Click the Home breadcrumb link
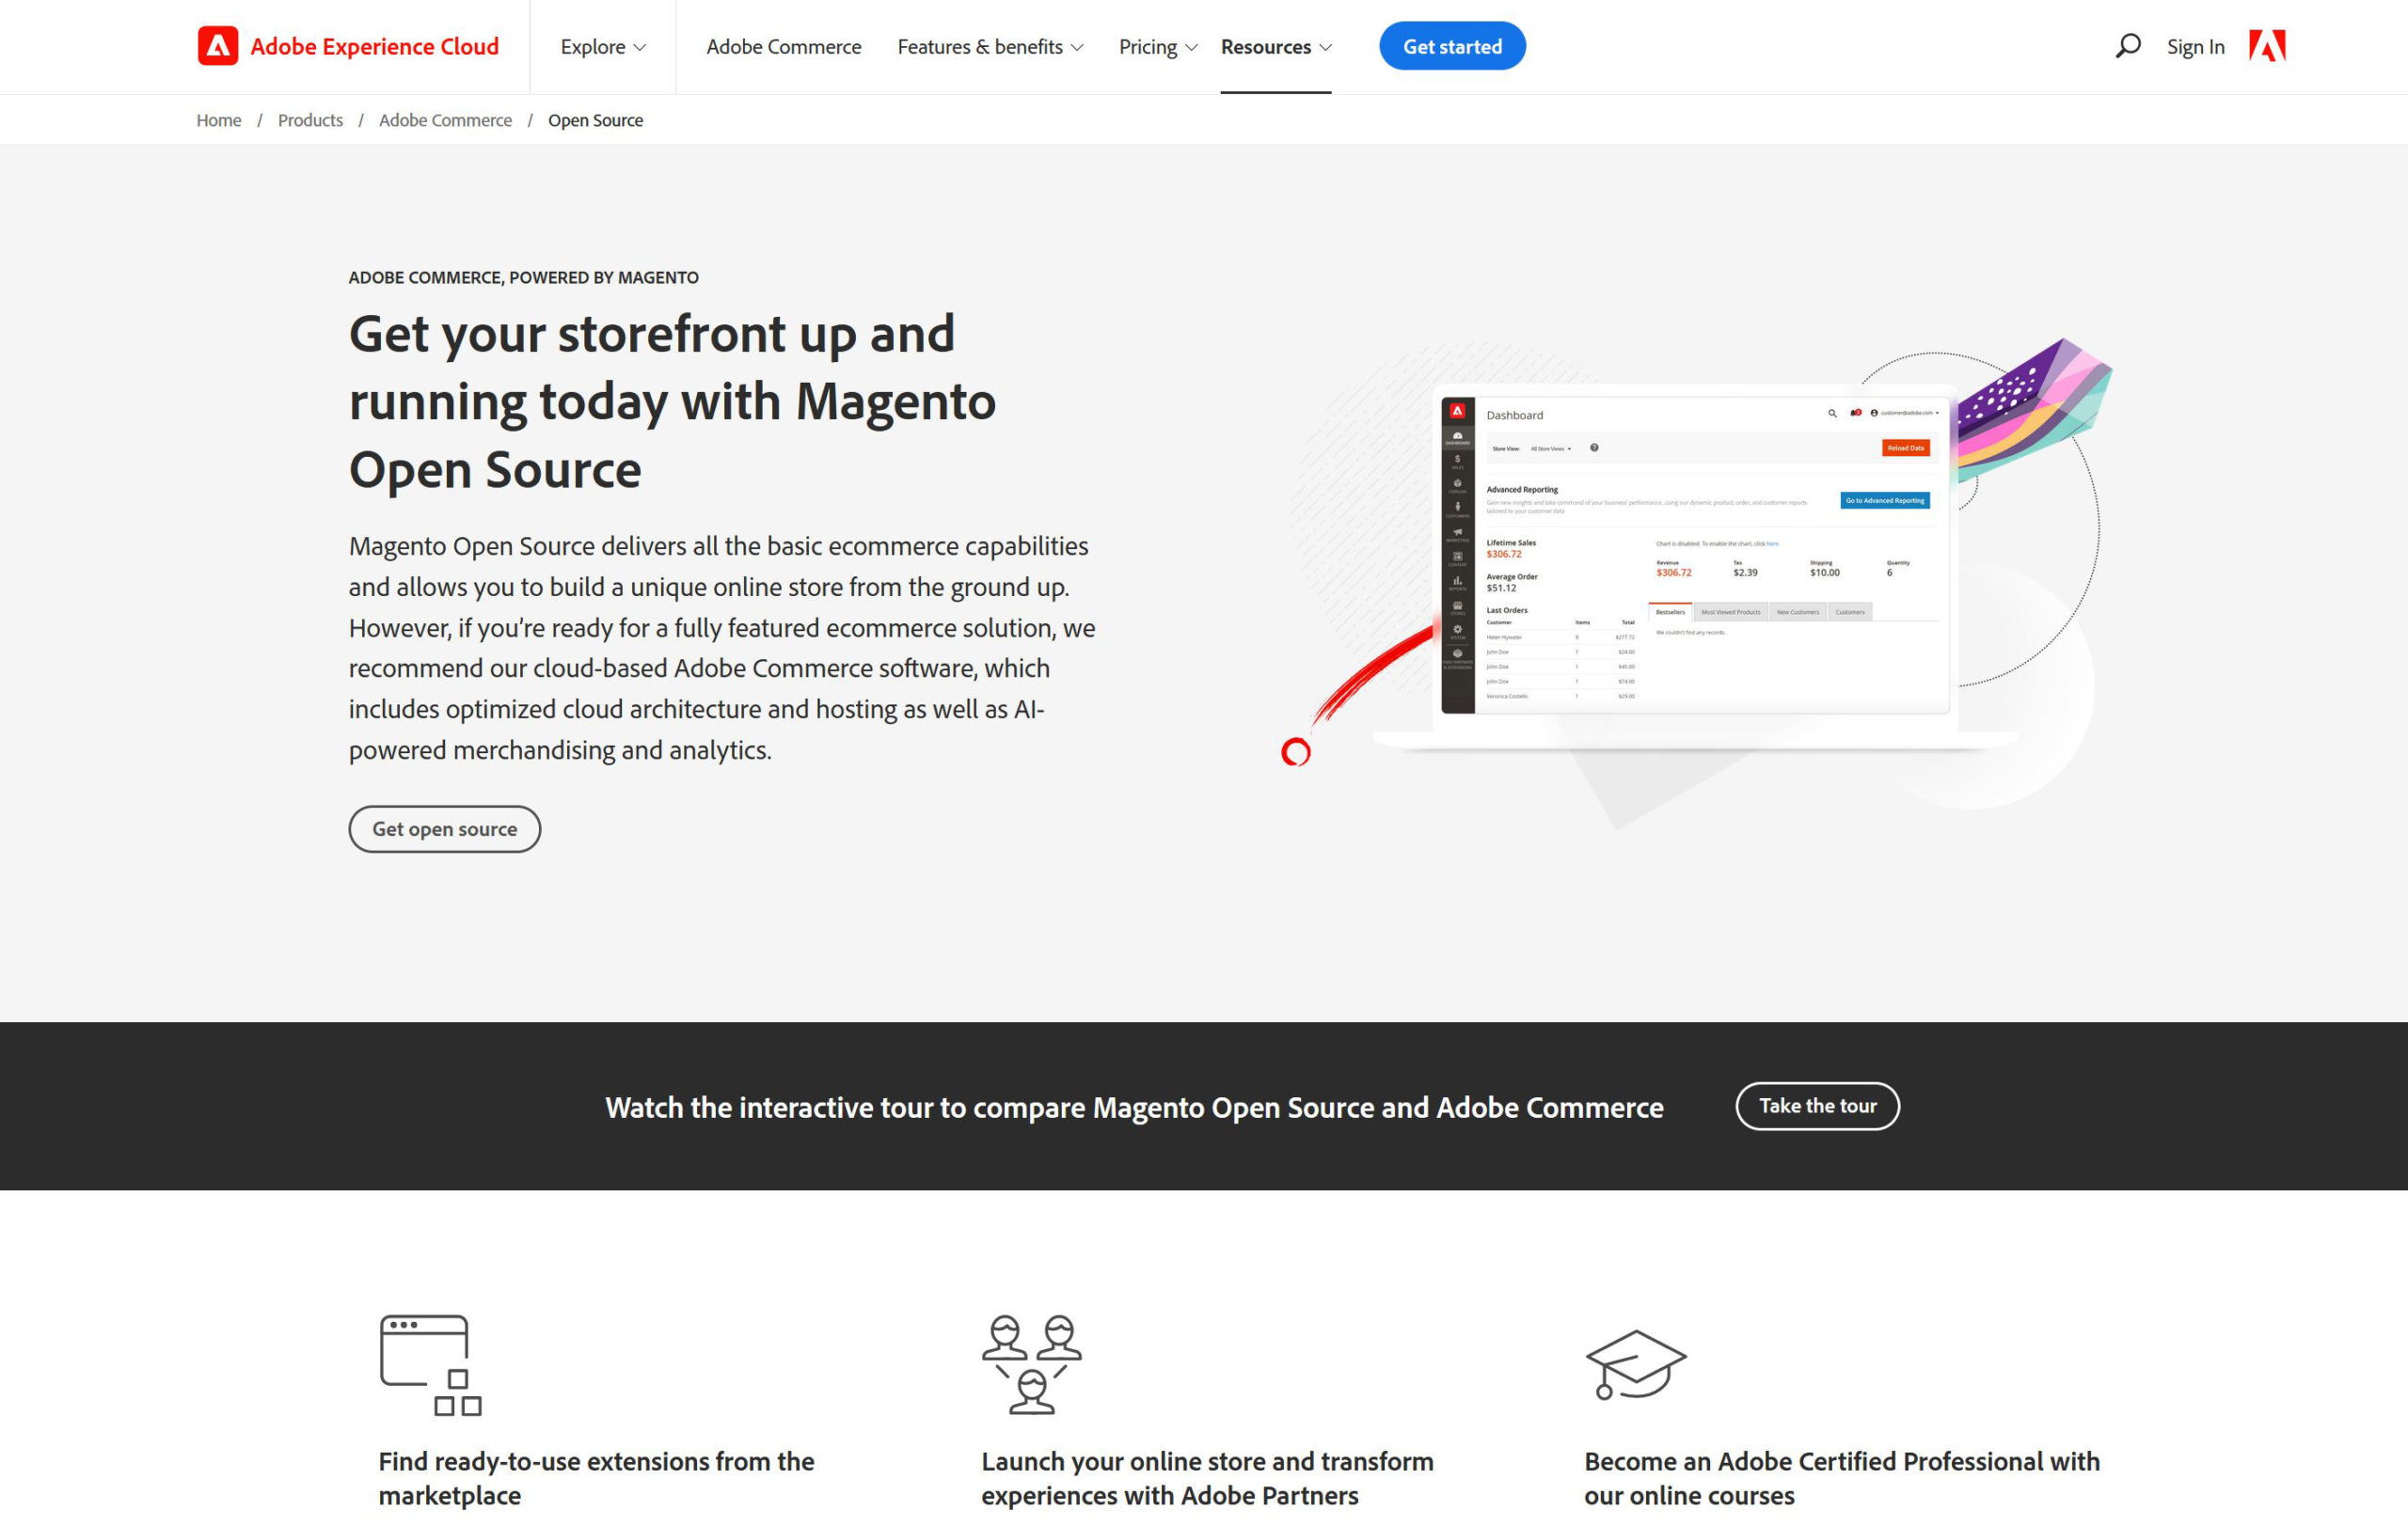 point(219,119)
